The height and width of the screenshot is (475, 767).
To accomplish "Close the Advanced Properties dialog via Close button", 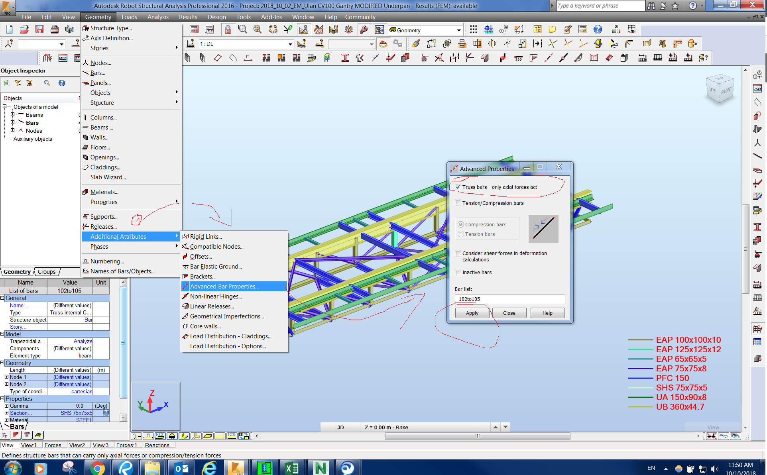I will 509,313.
